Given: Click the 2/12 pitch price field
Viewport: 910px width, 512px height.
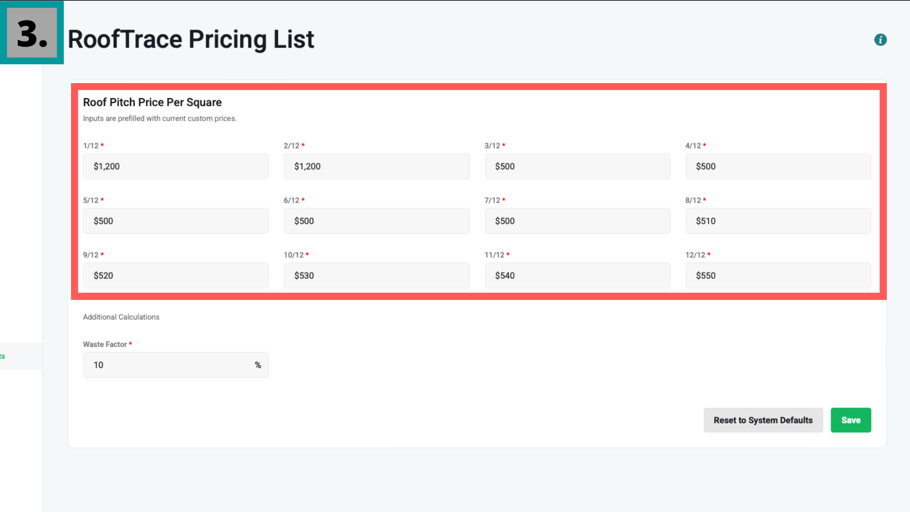Looking at the screenshot, I should click(376, 166).
